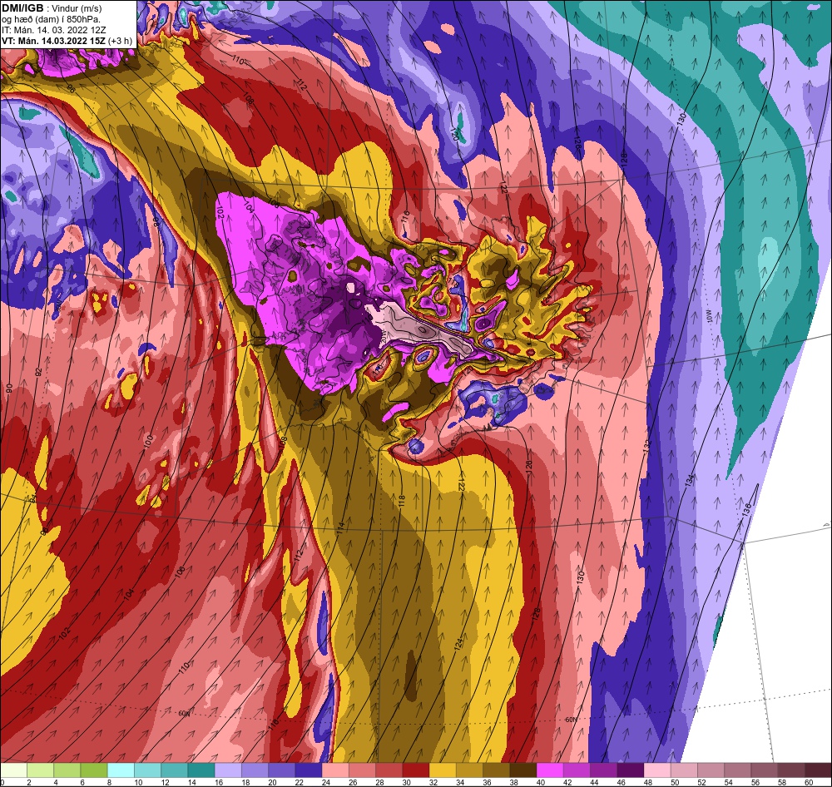Pick the deep indigo 22–24 legend swatch
Screen dimensions: 832x787
tap(309, 770)
